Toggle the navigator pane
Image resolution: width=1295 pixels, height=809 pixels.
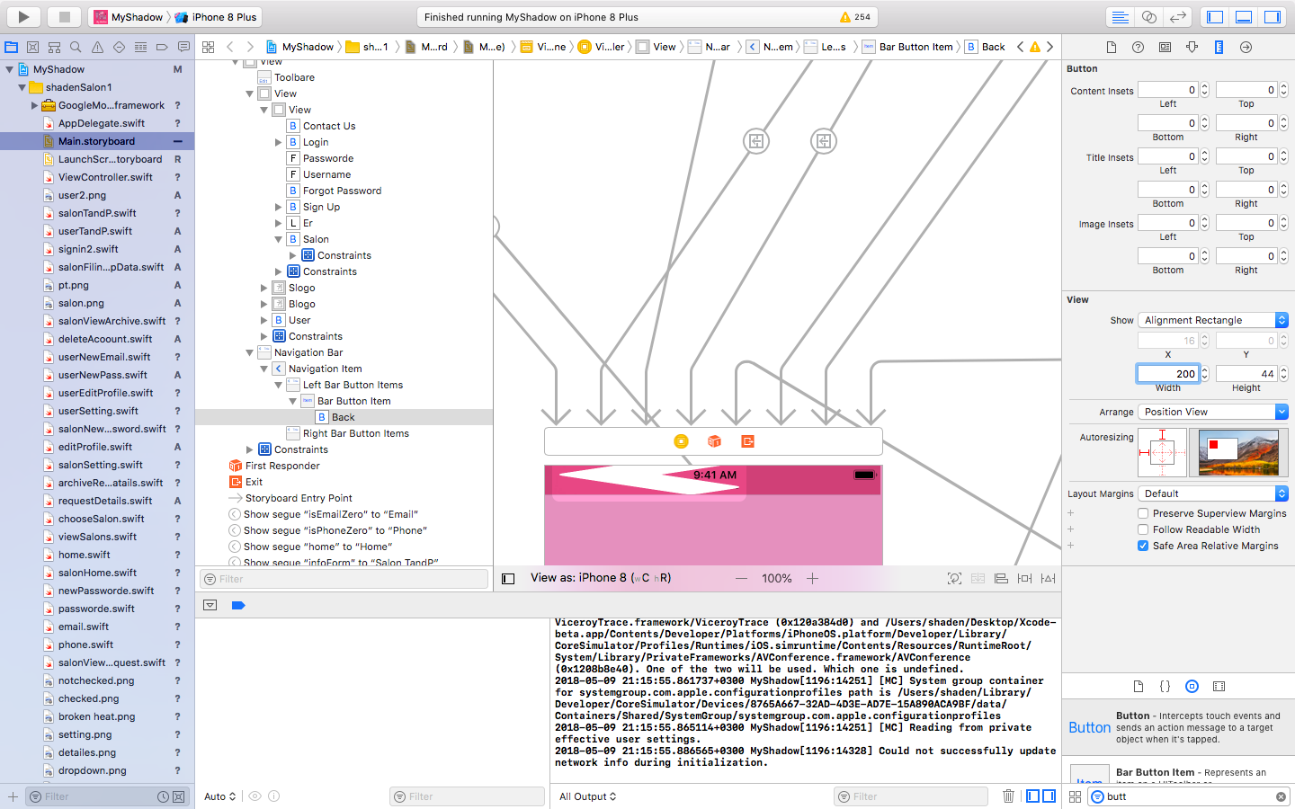[1215, 17]
